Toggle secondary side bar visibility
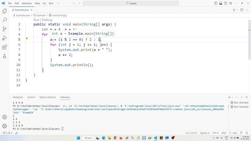 226,3
